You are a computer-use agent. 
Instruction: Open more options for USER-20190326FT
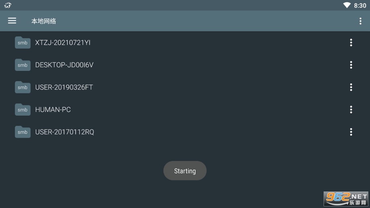coord(351,87)
